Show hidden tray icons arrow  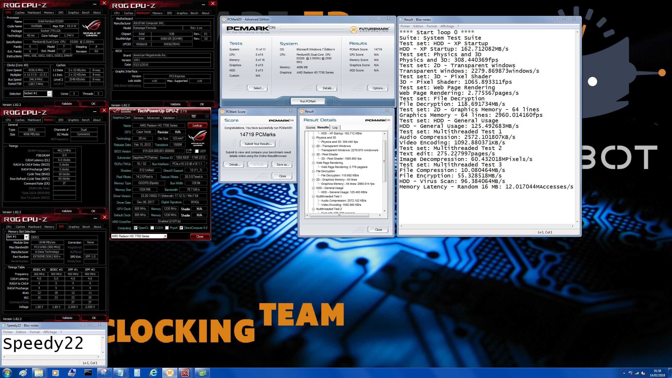(624, 373)
